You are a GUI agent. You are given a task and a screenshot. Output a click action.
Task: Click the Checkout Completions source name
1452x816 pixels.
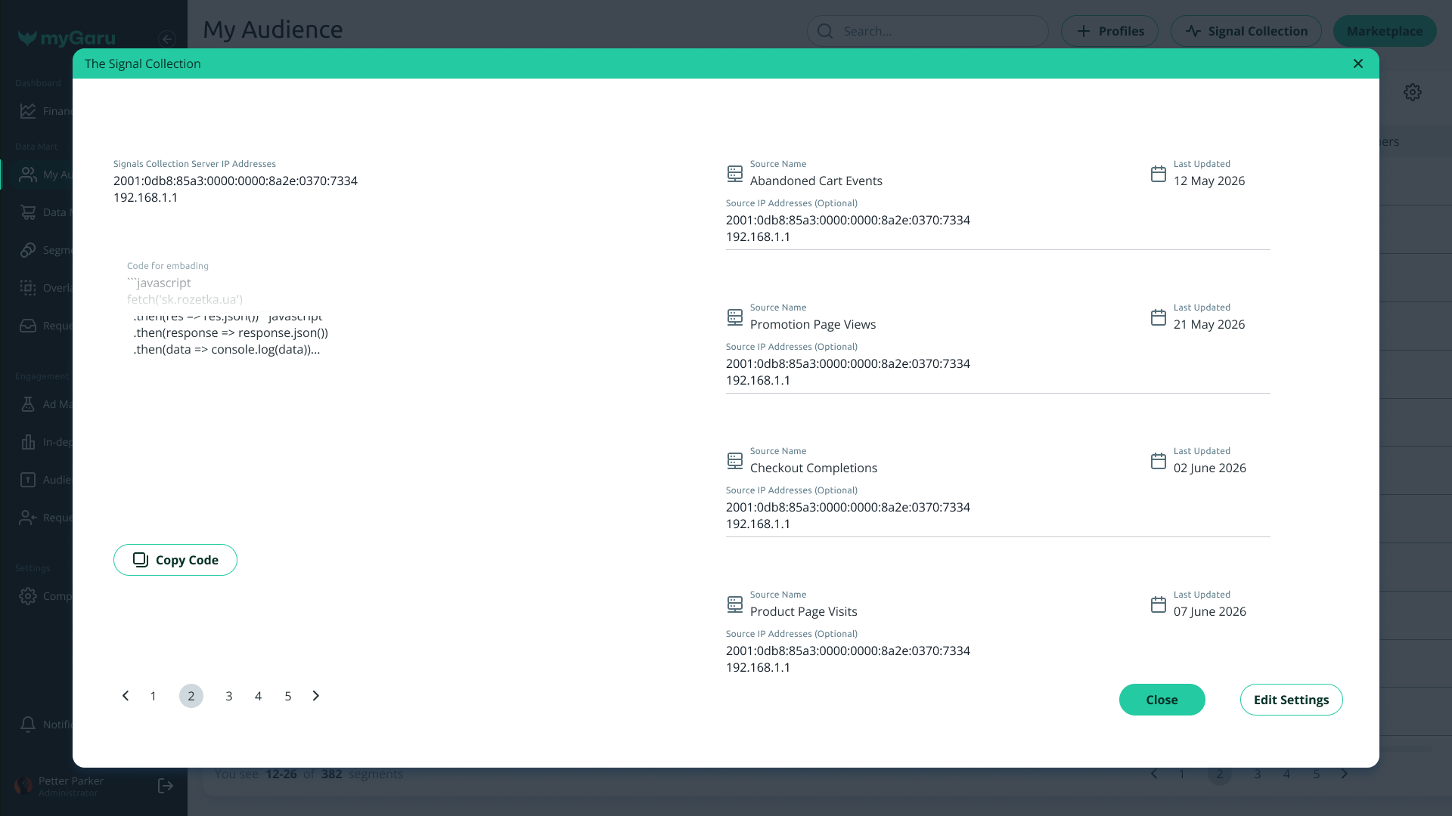pyautogui.click(x=814, y=468)
